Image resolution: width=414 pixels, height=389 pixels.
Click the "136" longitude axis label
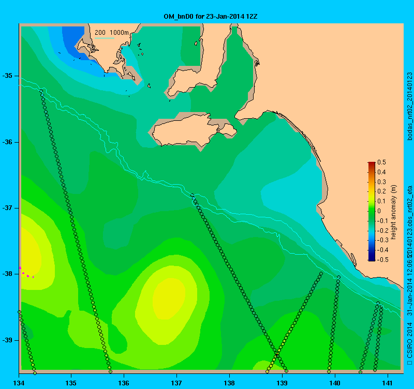pos(124,383)
